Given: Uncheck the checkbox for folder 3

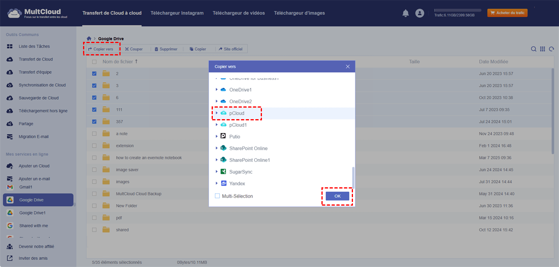Looking at the screenshot, I should tap(94, 86).
